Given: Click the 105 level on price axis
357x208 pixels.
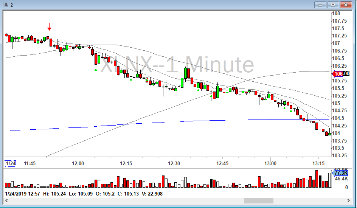Looking at the screenshot, I should click(x=335, y=103).
